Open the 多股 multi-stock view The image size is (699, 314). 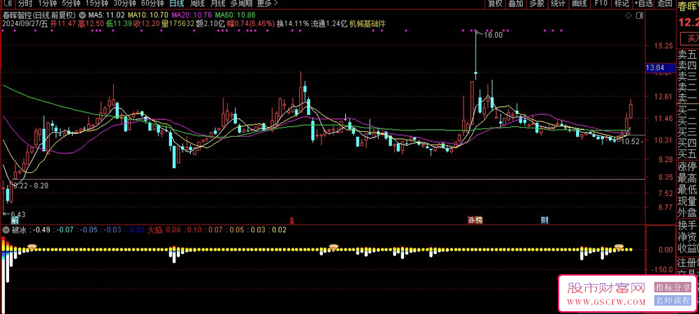(537, 3)
